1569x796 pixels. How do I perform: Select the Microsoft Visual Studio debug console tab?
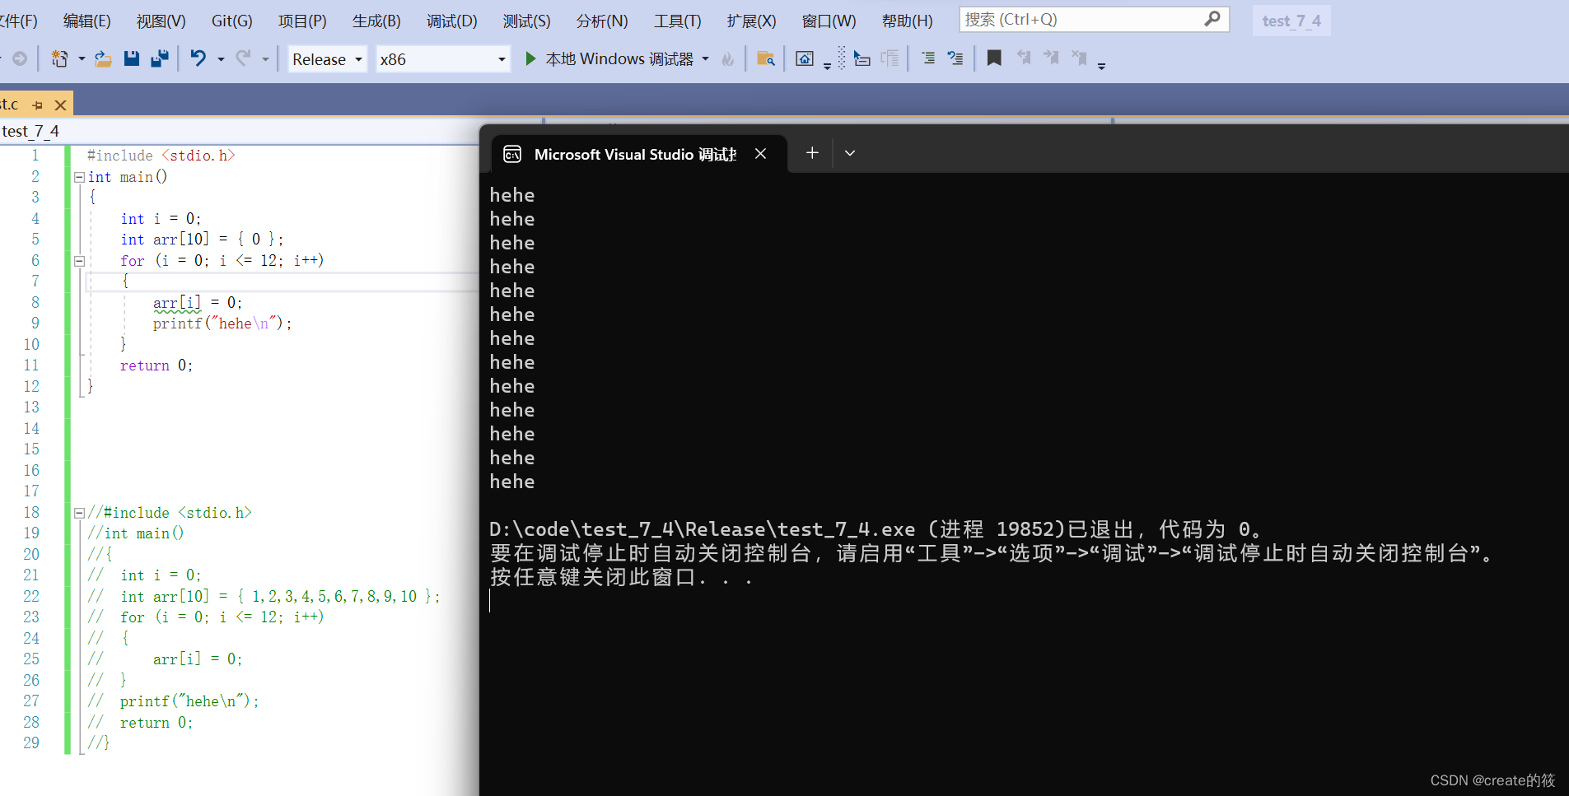click(638, 154)
